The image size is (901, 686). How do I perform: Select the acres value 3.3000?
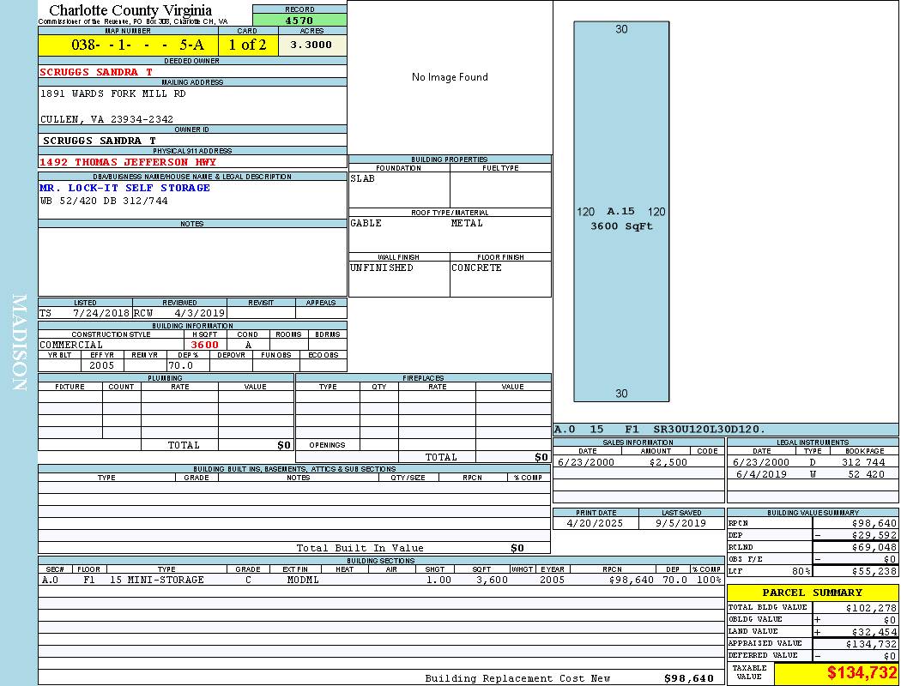pyautogui.click(x=311, y=45)
